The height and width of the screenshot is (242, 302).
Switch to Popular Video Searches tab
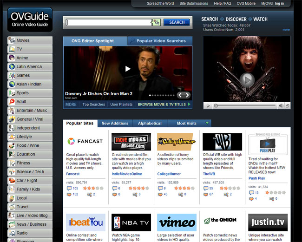(x=160, y=41)
